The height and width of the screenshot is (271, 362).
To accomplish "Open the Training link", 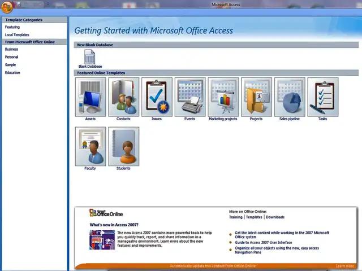I will (236, 217).
